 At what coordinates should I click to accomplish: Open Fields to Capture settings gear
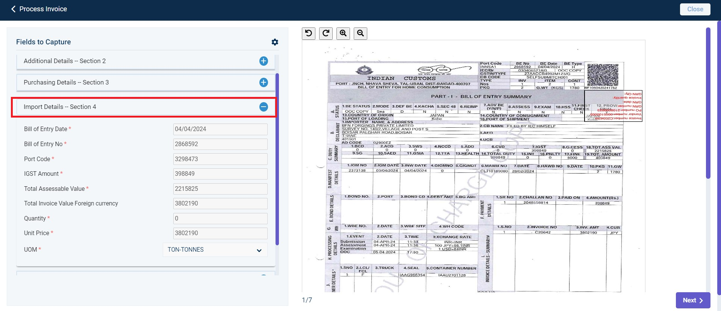275,42
